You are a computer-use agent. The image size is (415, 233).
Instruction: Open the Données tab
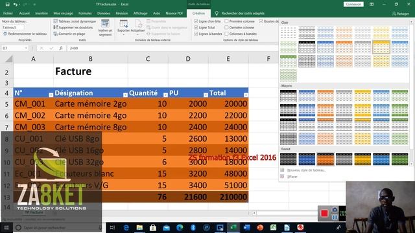pos(104,13)
